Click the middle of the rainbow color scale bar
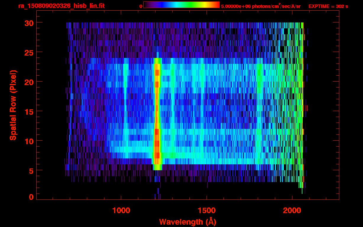This screenshot has height=227, width=363. 181,5
